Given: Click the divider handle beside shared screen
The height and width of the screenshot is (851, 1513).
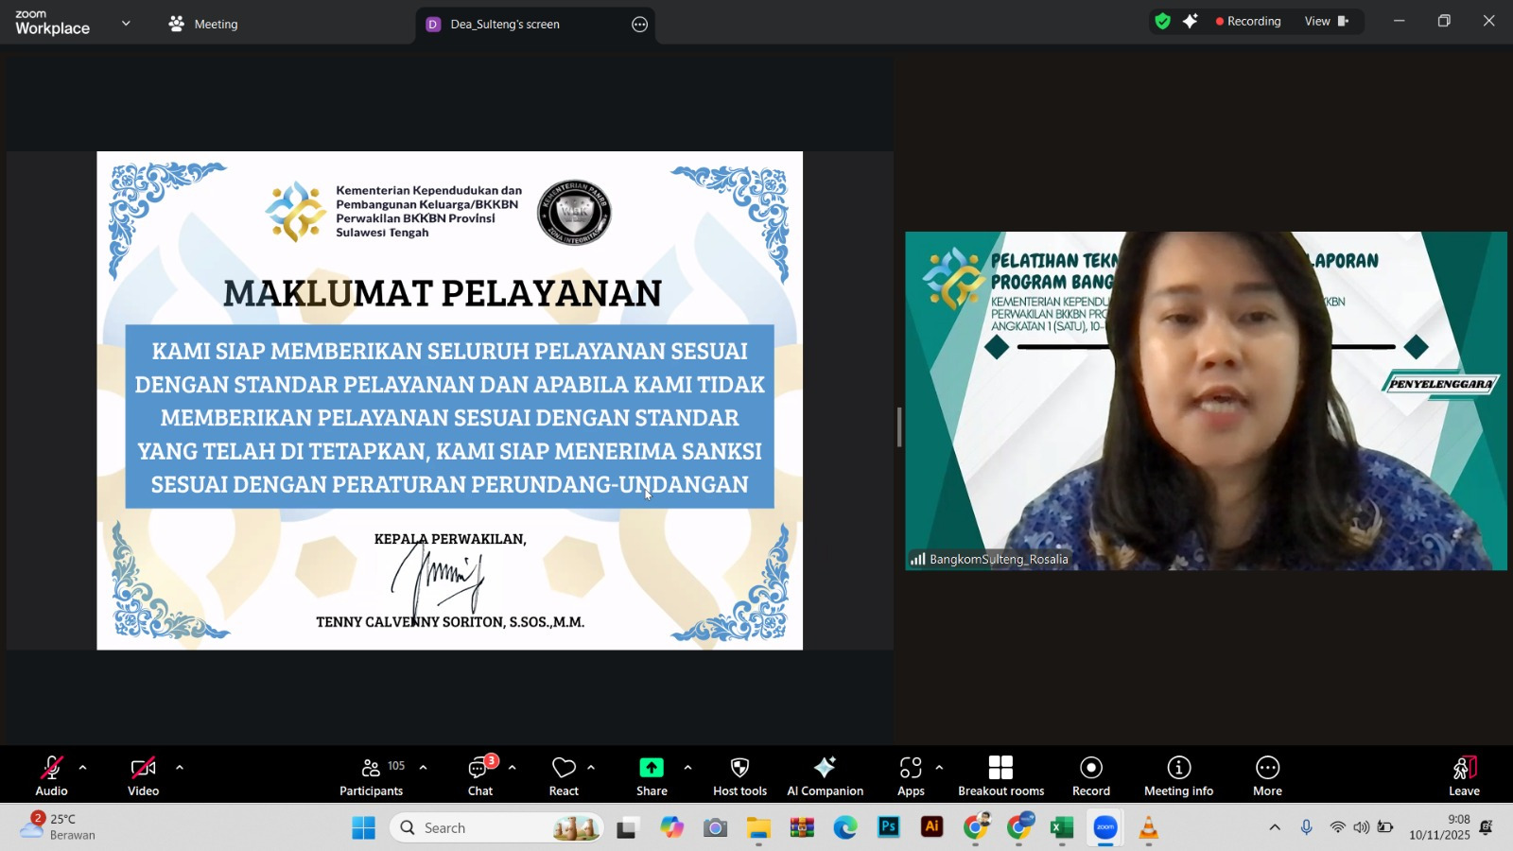Looking at the screenshot, I should 899,427.
